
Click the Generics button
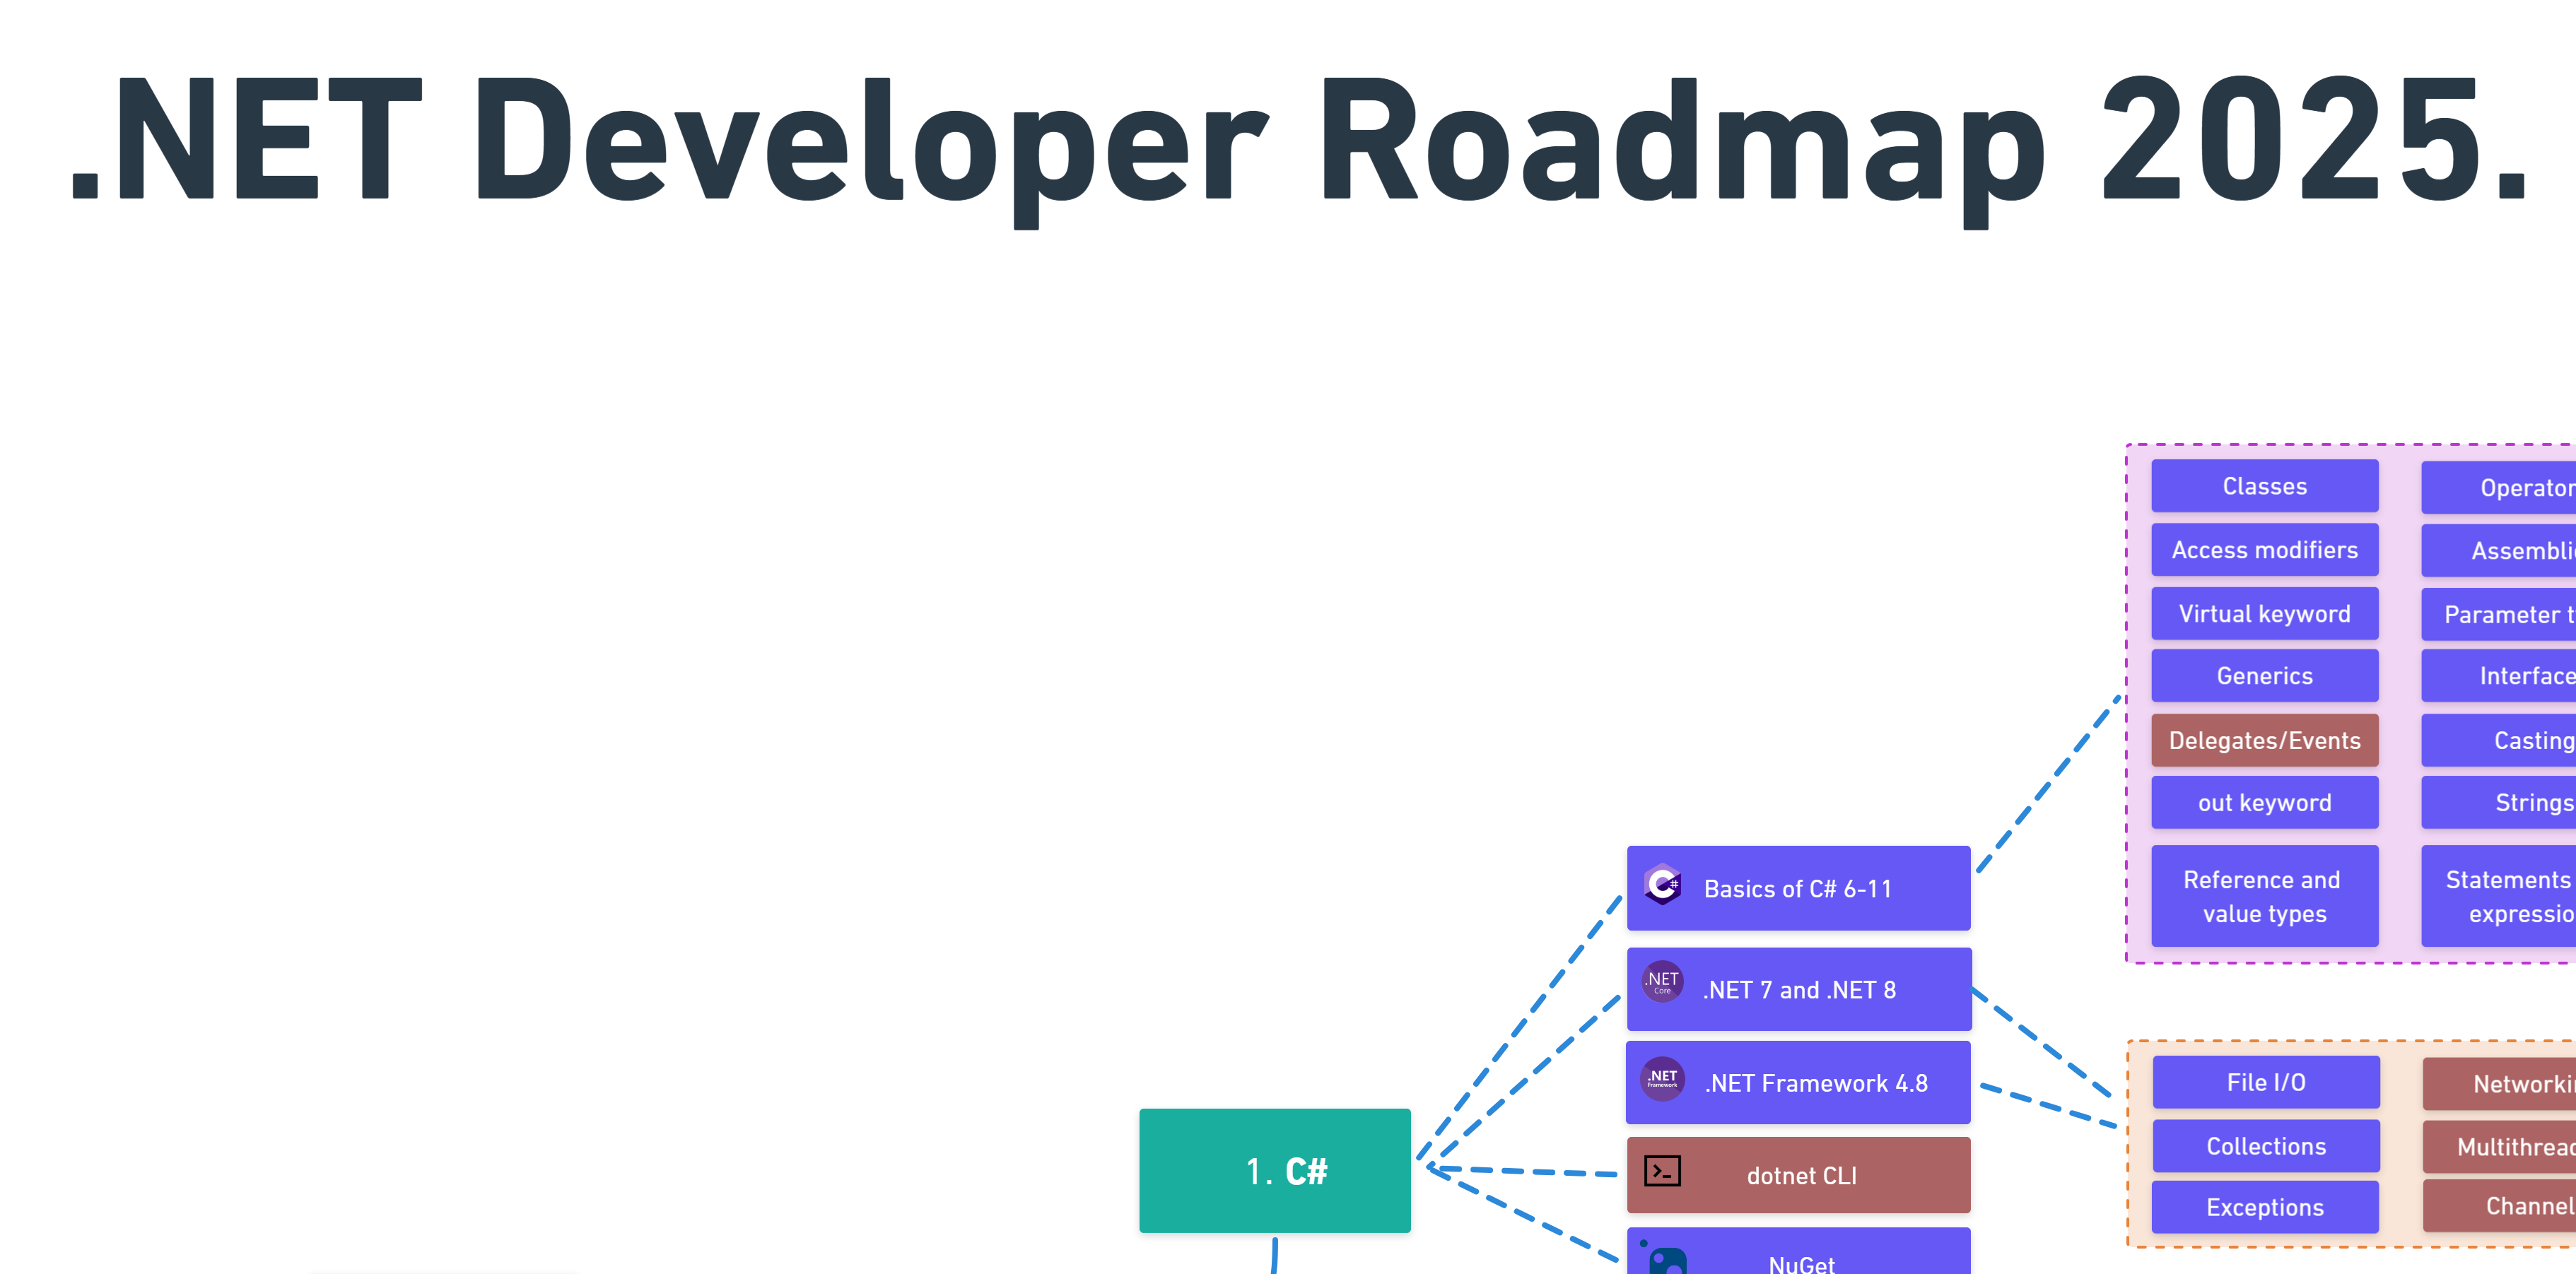(2264, 675)
